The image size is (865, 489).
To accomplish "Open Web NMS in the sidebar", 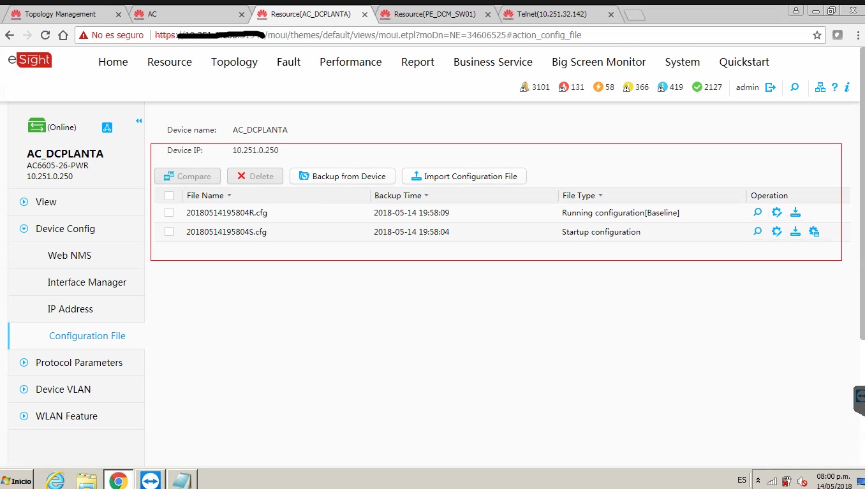I will click(70, 255).
